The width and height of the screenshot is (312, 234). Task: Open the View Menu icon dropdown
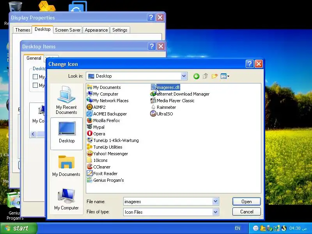point(225,76)
